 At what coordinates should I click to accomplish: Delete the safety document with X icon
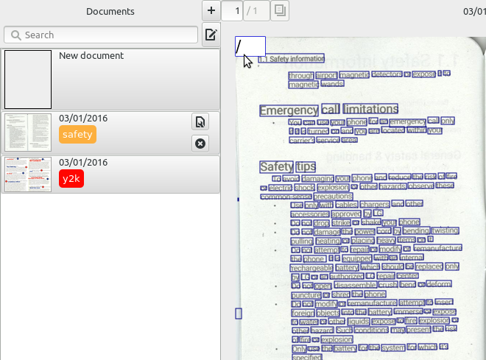pyautogui.click(x=199, y=143)
